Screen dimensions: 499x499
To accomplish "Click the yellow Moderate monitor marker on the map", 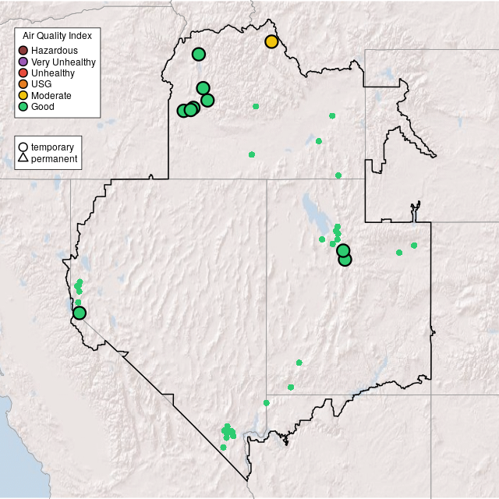I will [x=271, y=41].
